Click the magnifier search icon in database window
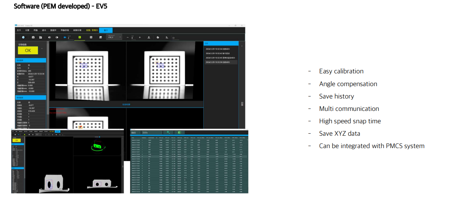 point(168,132)
